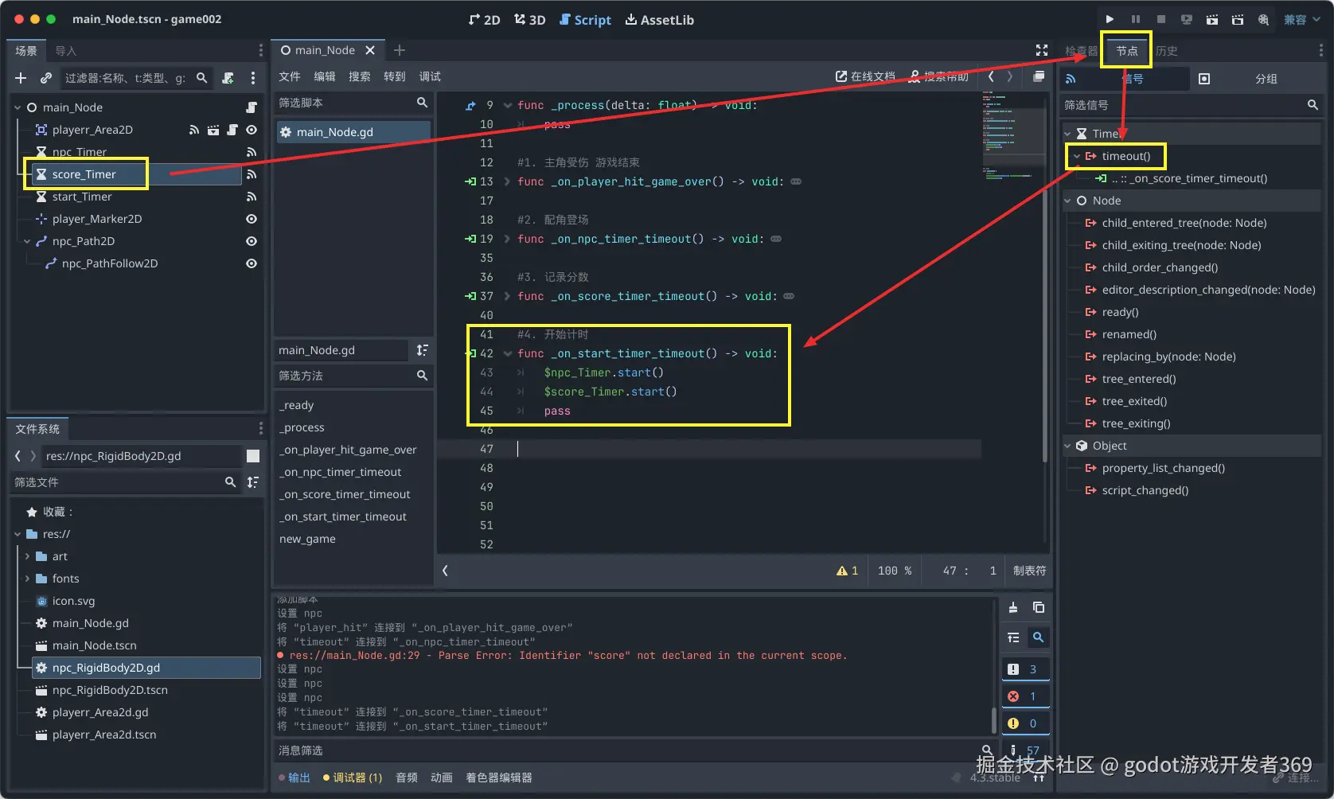Click the 筛选信号 filter field
The height and width of the screenshot is (799, 1334).
point(1183,105)
